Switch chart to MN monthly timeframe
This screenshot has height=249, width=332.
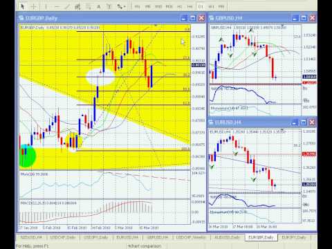(221, 6)
